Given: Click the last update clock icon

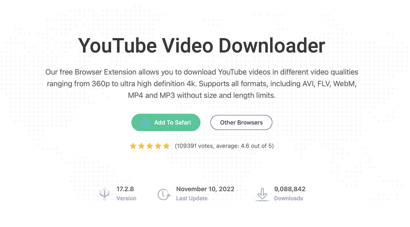Looking at the screenshot, I should [164, 194].
